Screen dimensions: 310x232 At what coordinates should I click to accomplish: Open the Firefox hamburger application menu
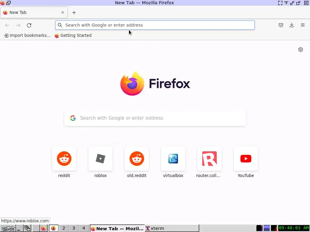pyautogui.click(x=302, y=25)
